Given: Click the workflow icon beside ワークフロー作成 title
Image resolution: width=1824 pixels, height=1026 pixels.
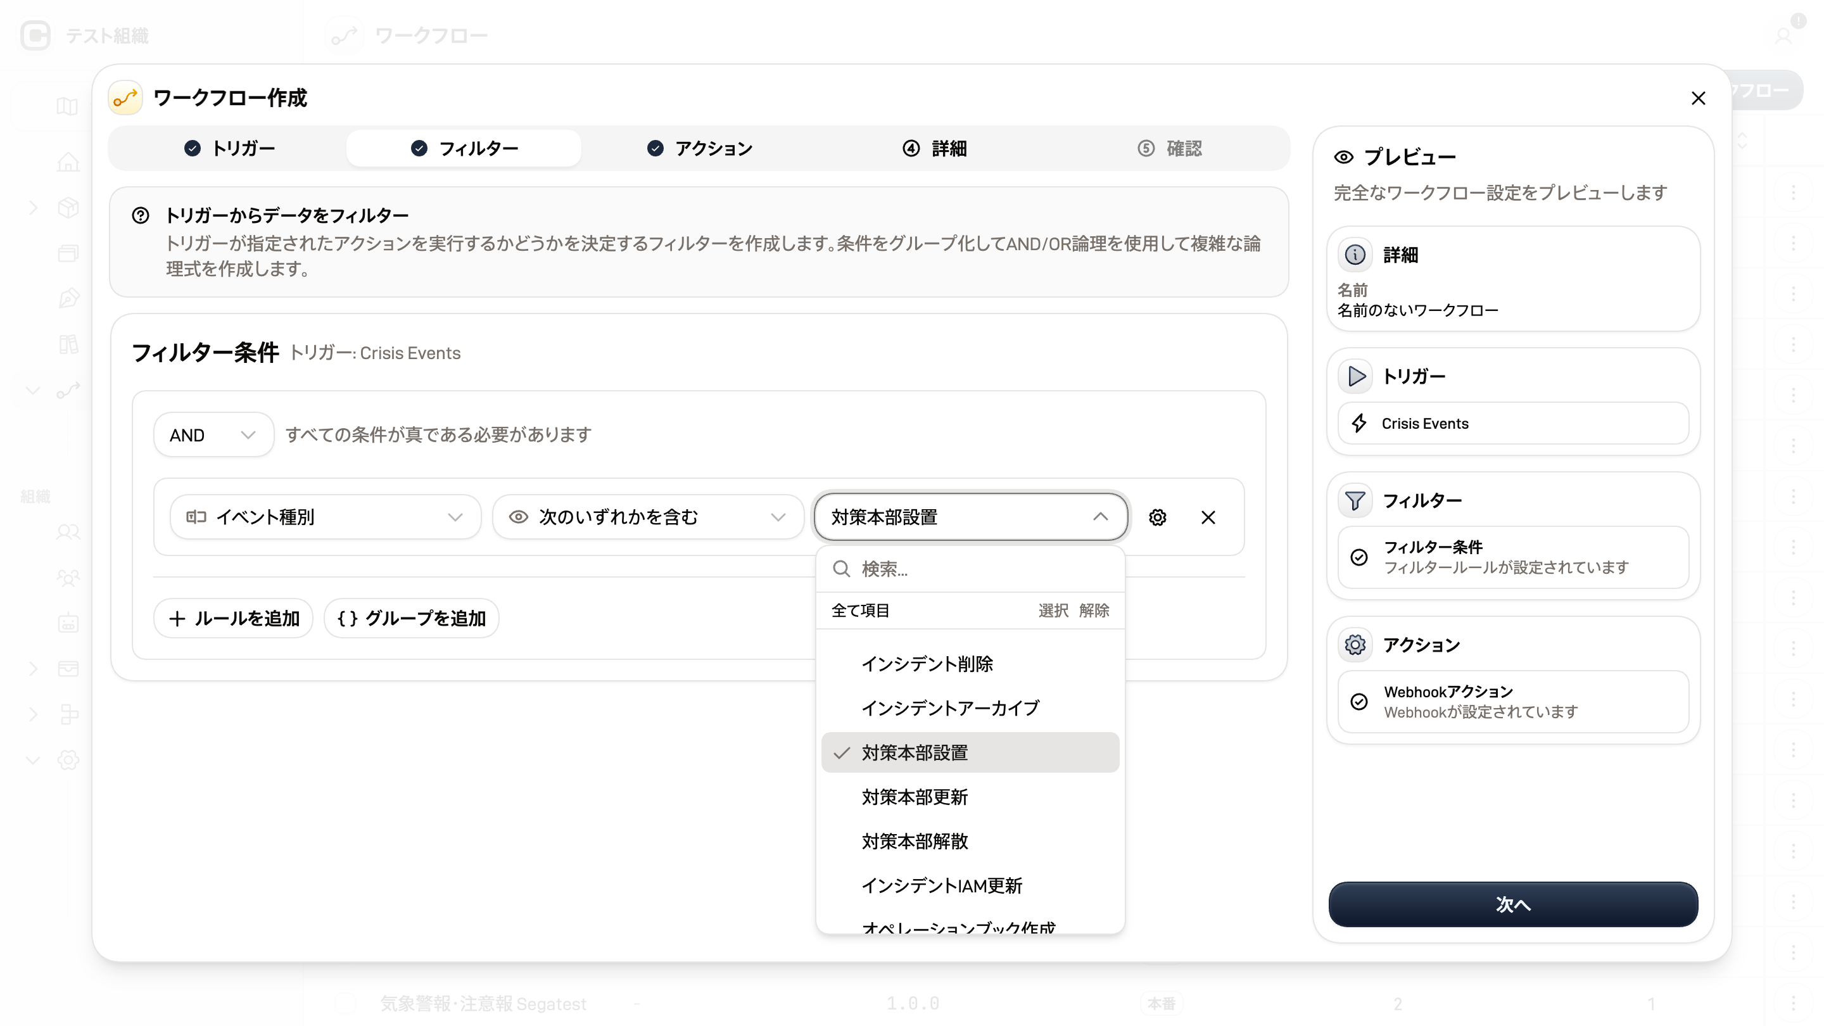Looking at the screenshot, I should tap(125, 98).
